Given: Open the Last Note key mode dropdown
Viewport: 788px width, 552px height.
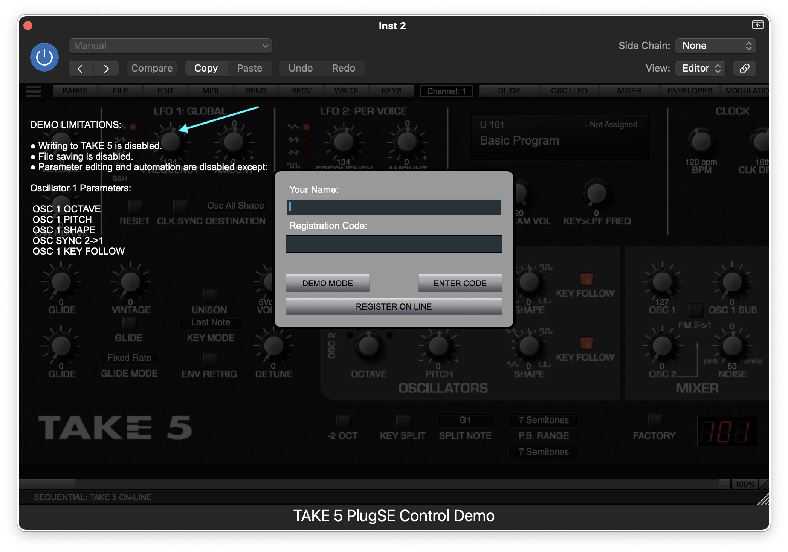Looking at the screenshot, I should point(211,322).
